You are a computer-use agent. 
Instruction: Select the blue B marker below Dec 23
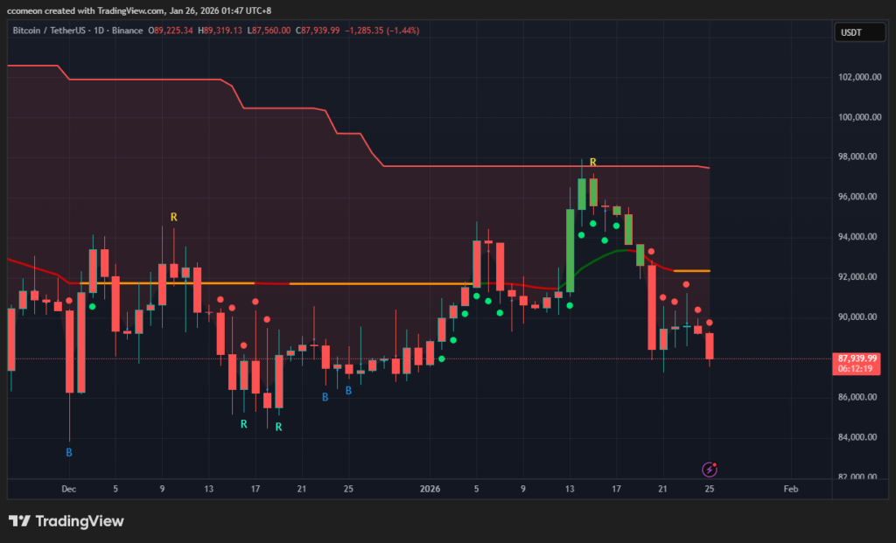click(325, 397)
